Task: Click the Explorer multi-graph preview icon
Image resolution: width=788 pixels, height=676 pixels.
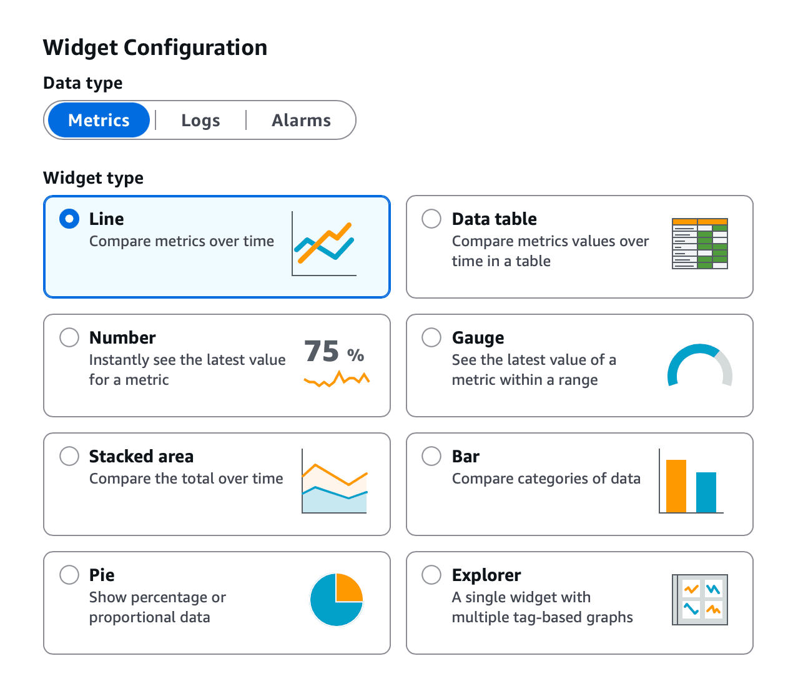Action: (x=699, y=599)
